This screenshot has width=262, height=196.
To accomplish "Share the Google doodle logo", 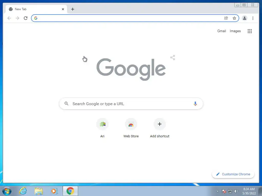I will tap(173, 58).
